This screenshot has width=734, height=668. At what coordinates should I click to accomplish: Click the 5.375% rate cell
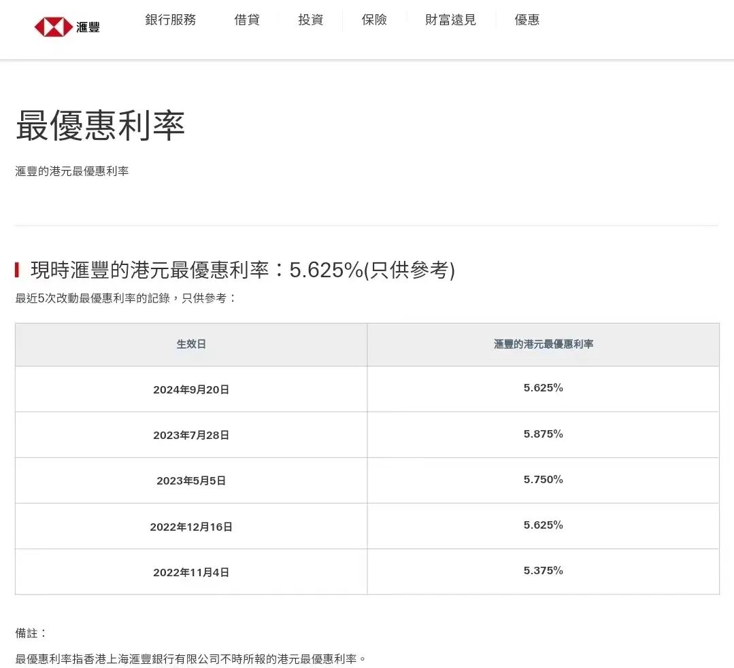tap(543, 571)
